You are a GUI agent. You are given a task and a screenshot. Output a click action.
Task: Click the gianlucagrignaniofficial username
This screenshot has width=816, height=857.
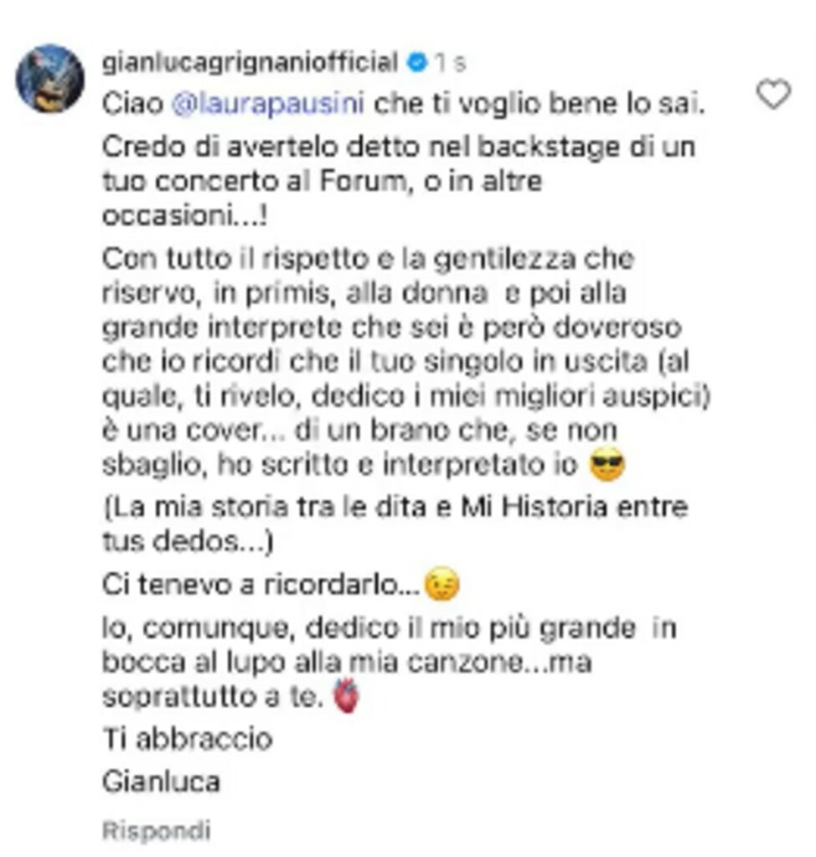(250, 62)
